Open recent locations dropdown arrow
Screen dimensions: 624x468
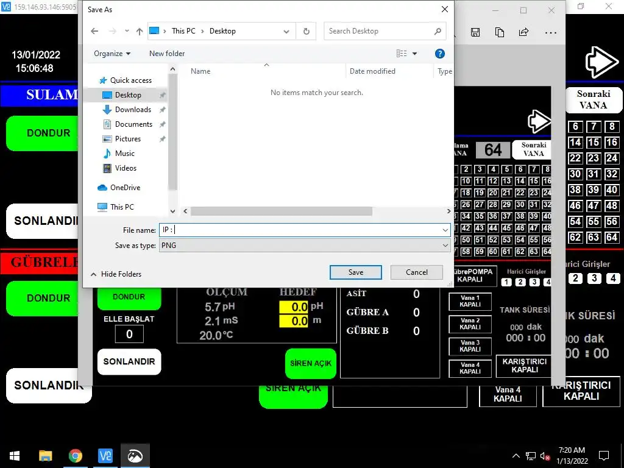pyautogui.click(x=127, y=30)
